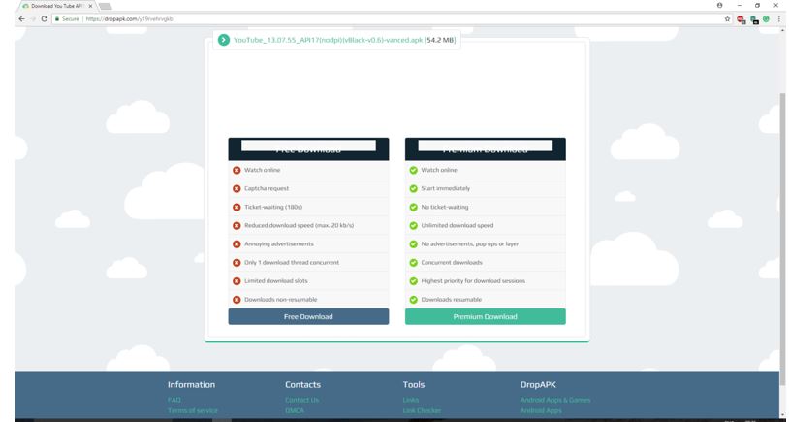The image size is (789, 422).
Task: Close the Download You Tube browser tab
Action: point(90,6)
